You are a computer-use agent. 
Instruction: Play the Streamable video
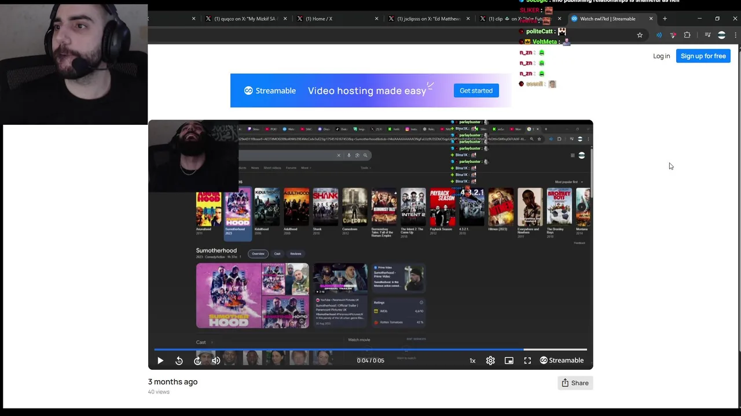(x=160, y=361)
